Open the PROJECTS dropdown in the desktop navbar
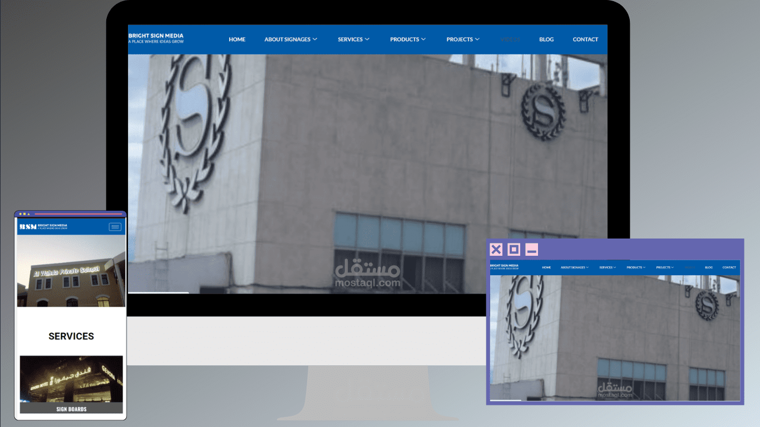The image size is (760, 427). (x=462, y=39)
